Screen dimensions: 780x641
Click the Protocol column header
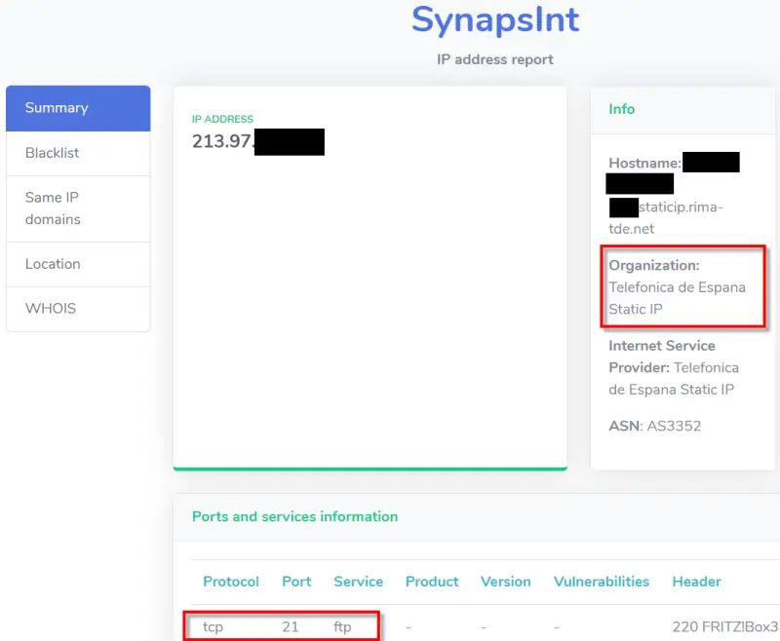coord(231,582)
